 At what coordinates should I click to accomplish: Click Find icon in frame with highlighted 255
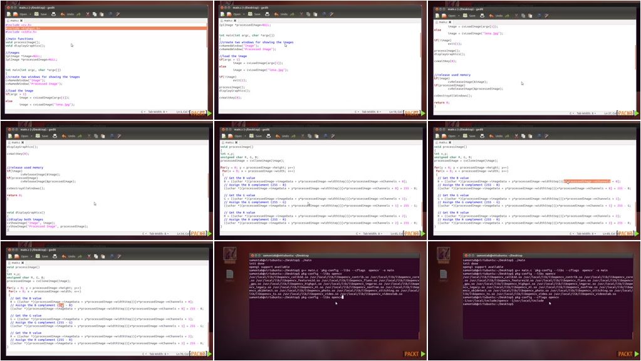point(112,256)
